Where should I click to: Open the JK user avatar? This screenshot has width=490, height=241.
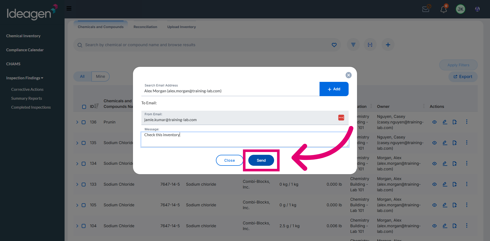point(460,9)
